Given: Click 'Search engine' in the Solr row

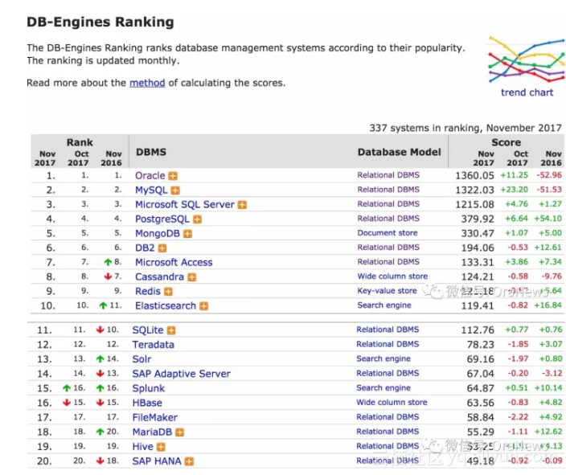Looking at the screenshot, I should click(x=383, y=358).
